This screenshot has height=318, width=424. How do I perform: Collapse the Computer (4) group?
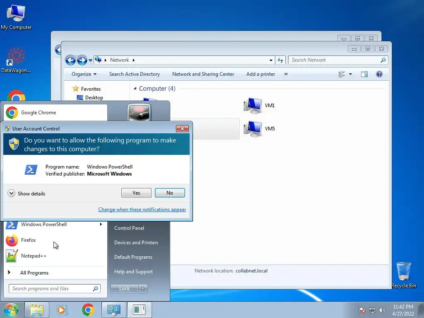click(x=135, y=89)
